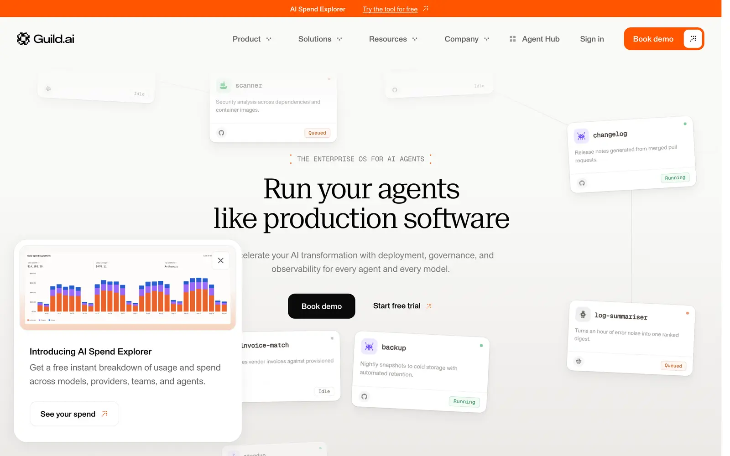Expand the Solutions menu
This screenshot has height=456, width=730.
click(x=320, y=39)
